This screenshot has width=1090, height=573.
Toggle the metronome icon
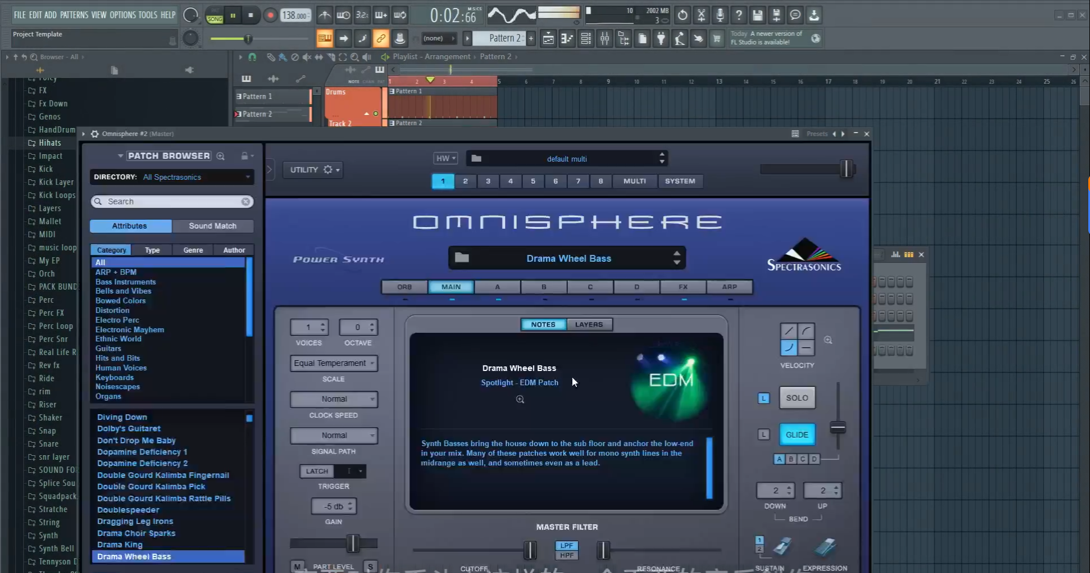click(324, 15)
